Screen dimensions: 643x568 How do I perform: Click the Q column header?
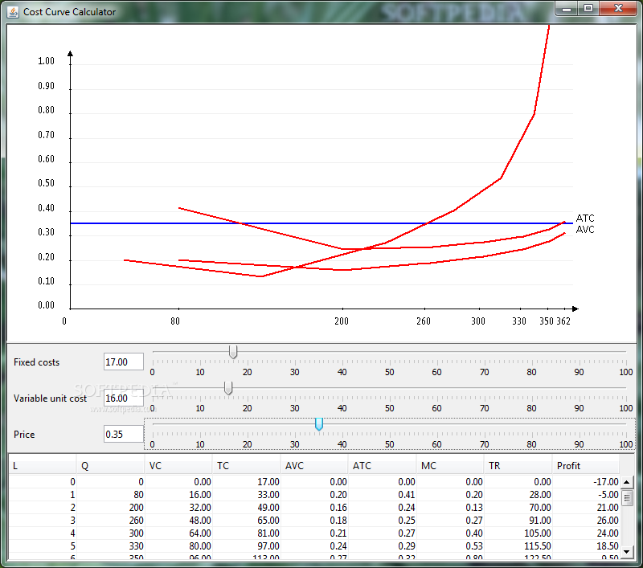pos(110,465)
